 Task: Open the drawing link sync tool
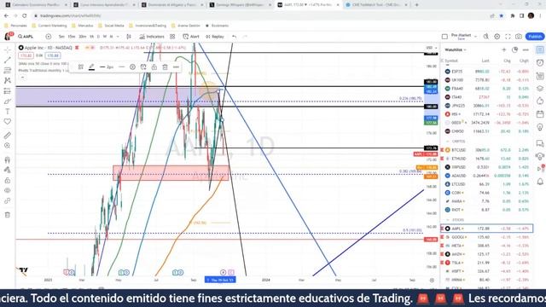[8, 201]
